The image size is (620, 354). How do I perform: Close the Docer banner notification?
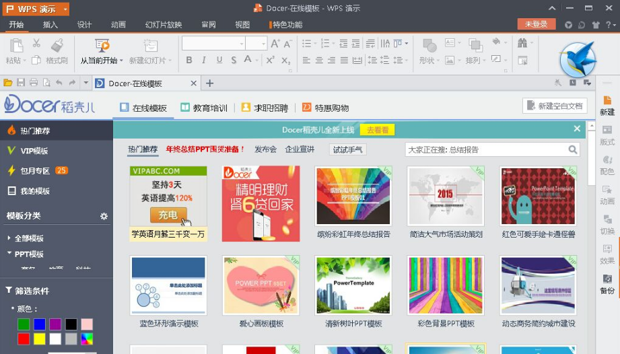577,129
